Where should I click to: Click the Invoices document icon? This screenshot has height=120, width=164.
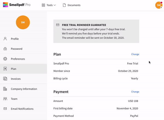pyautogui.click(x=5, y=79)
